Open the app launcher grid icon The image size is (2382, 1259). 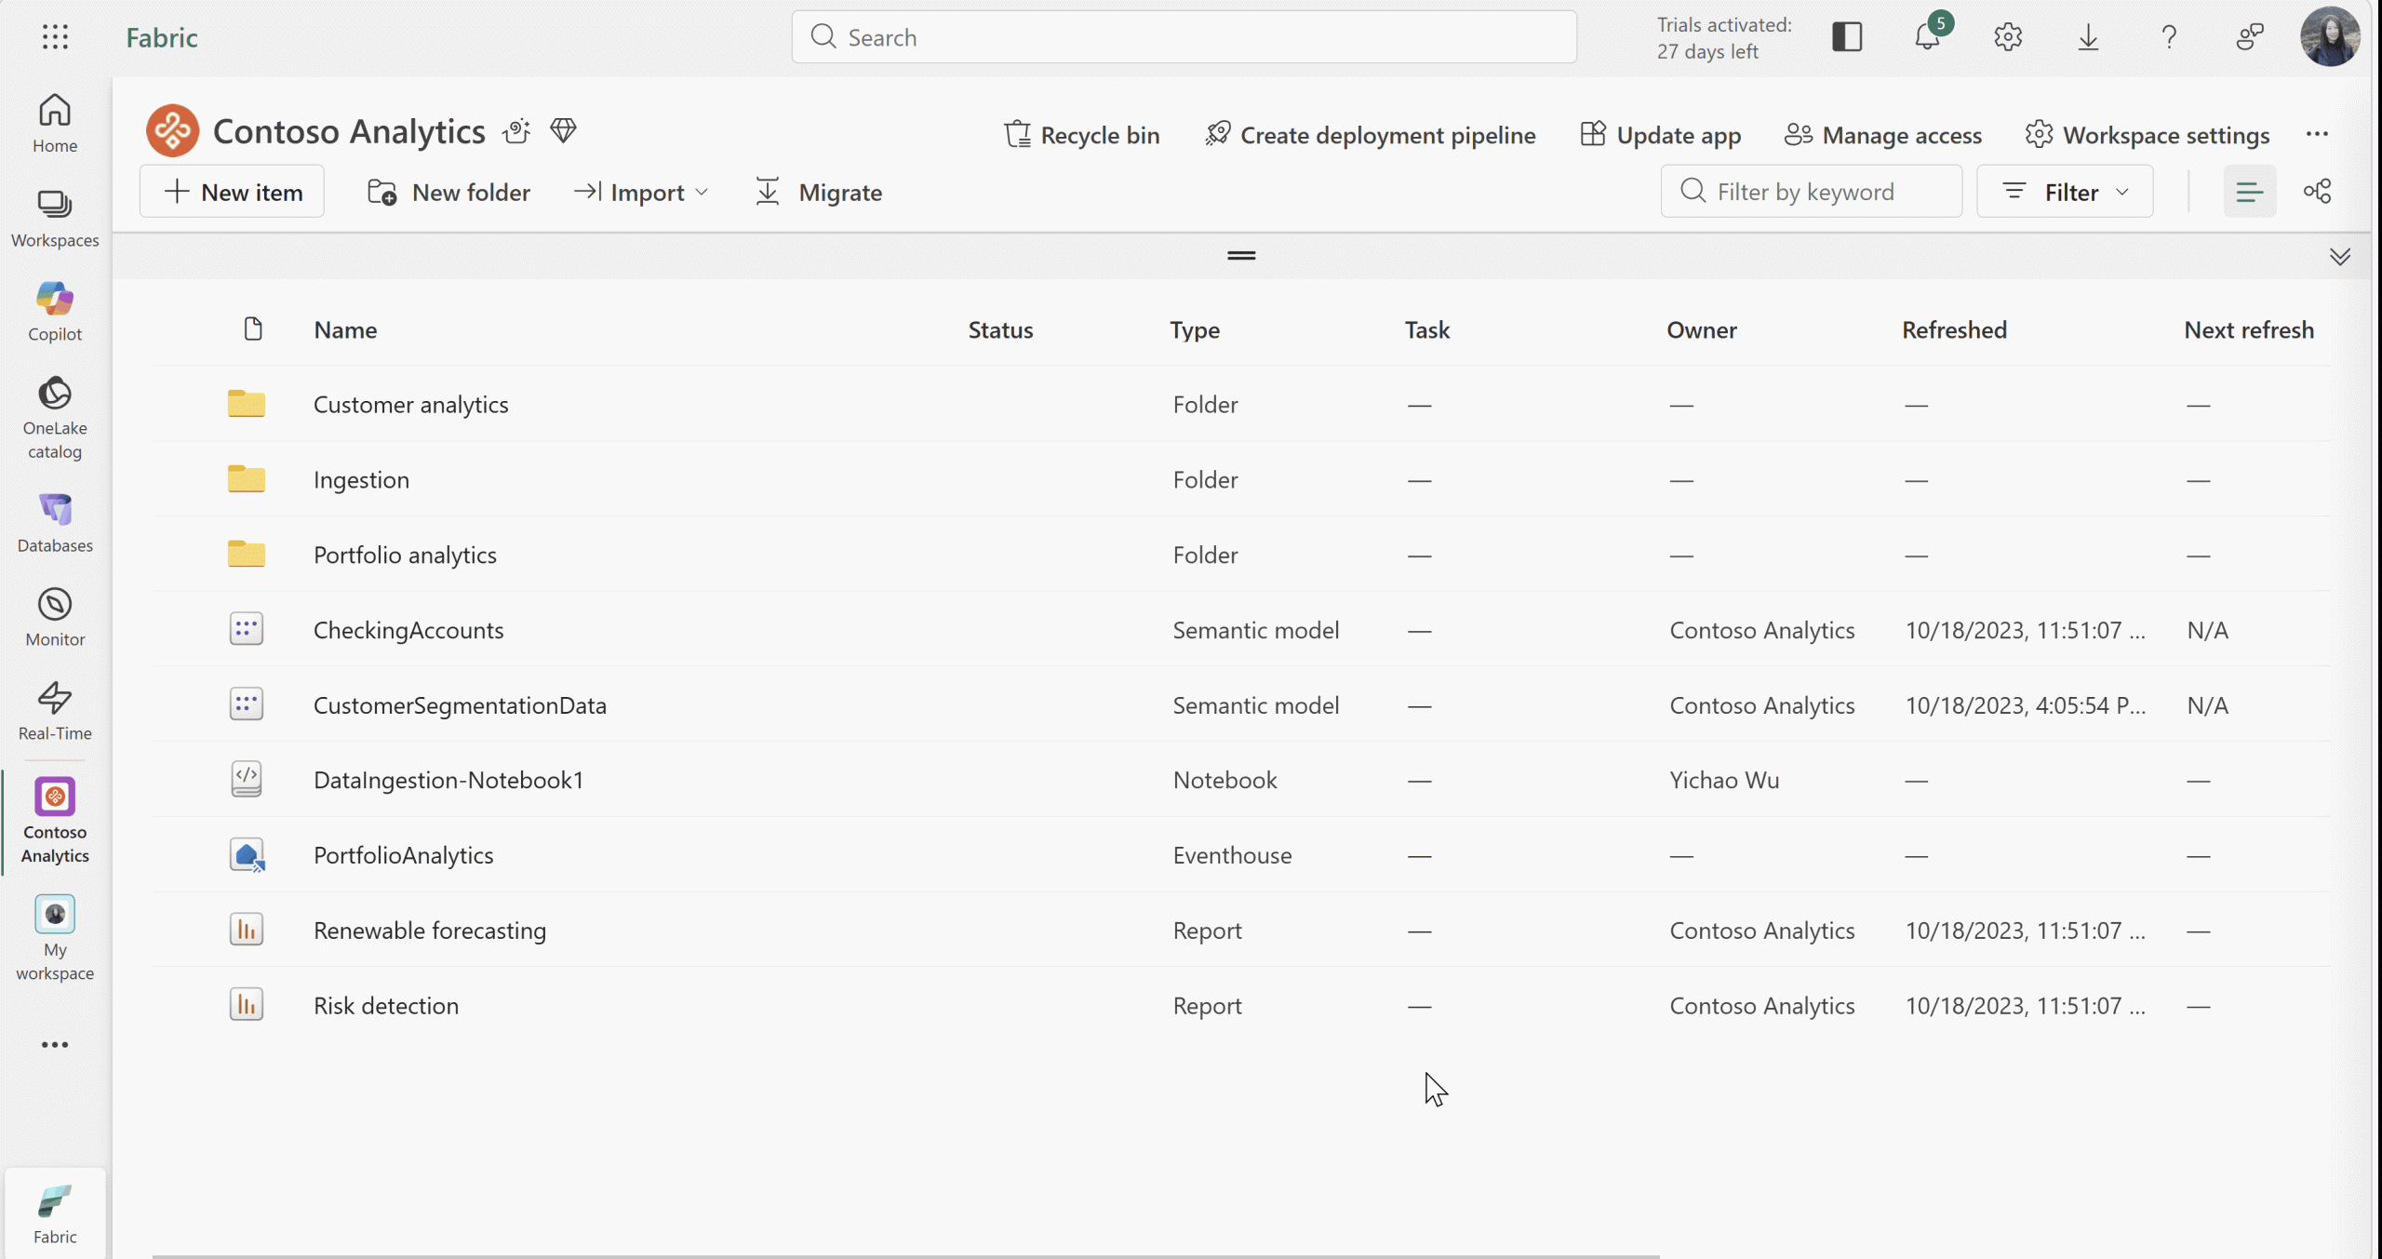point(55,37)
